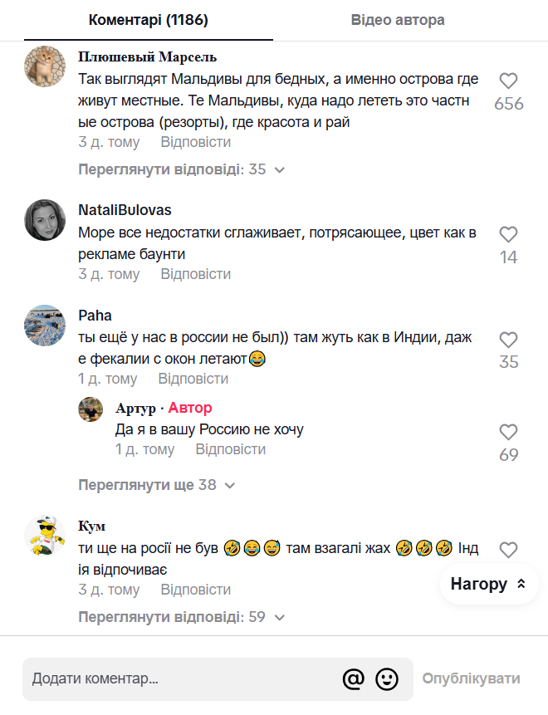Expand 35 replies under Плюшевый Марсель's comment
548x715 pixels.
[x=181, y=169]
